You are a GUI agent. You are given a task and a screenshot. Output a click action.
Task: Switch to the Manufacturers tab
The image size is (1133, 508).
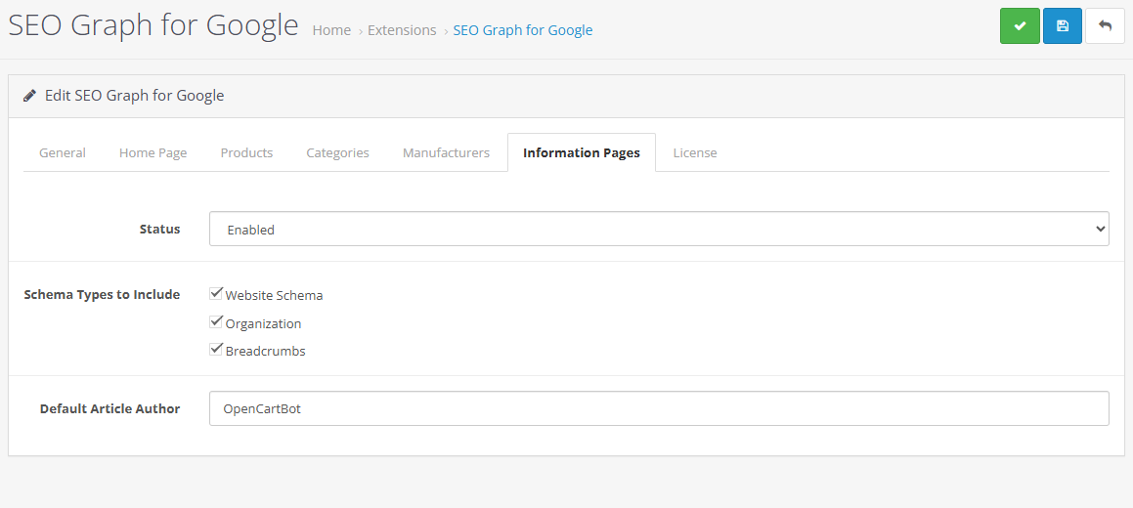click(x=446, y=152)
